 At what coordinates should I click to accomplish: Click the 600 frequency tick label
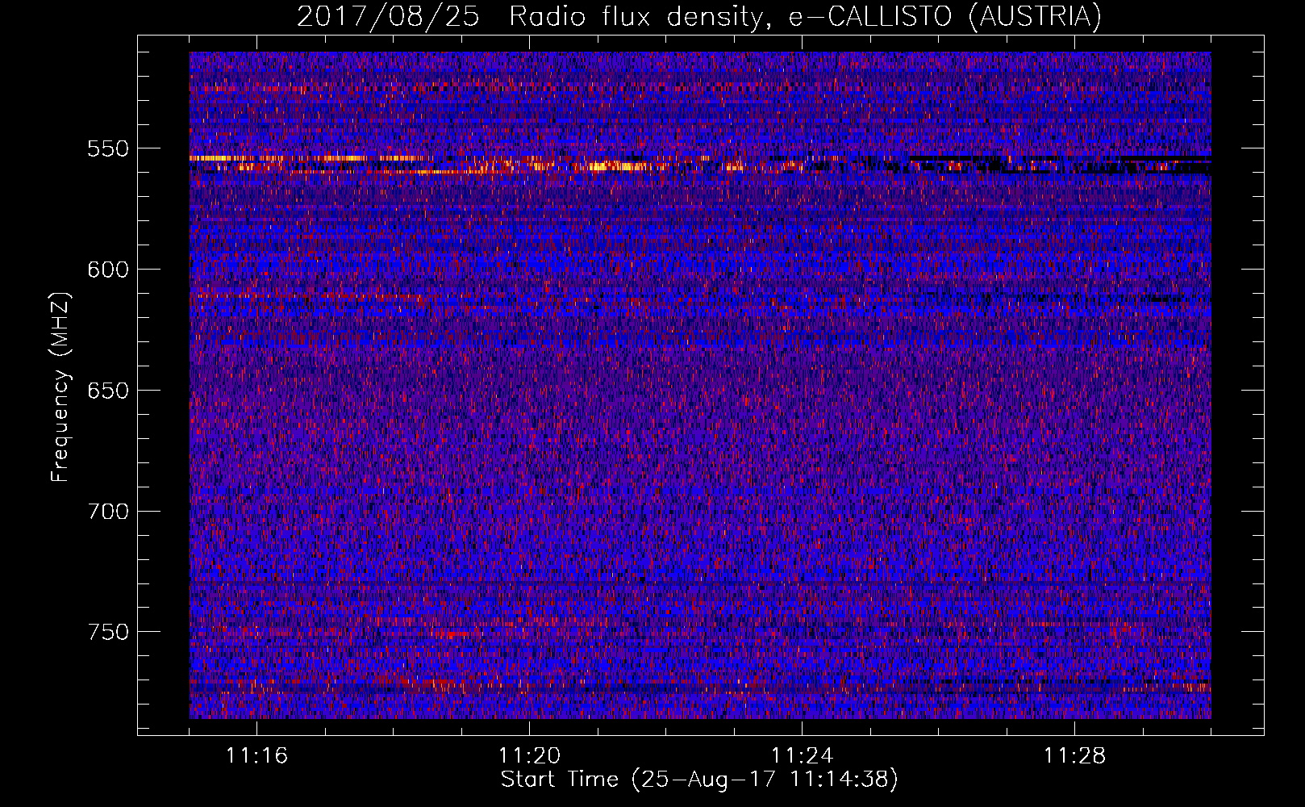108,270
